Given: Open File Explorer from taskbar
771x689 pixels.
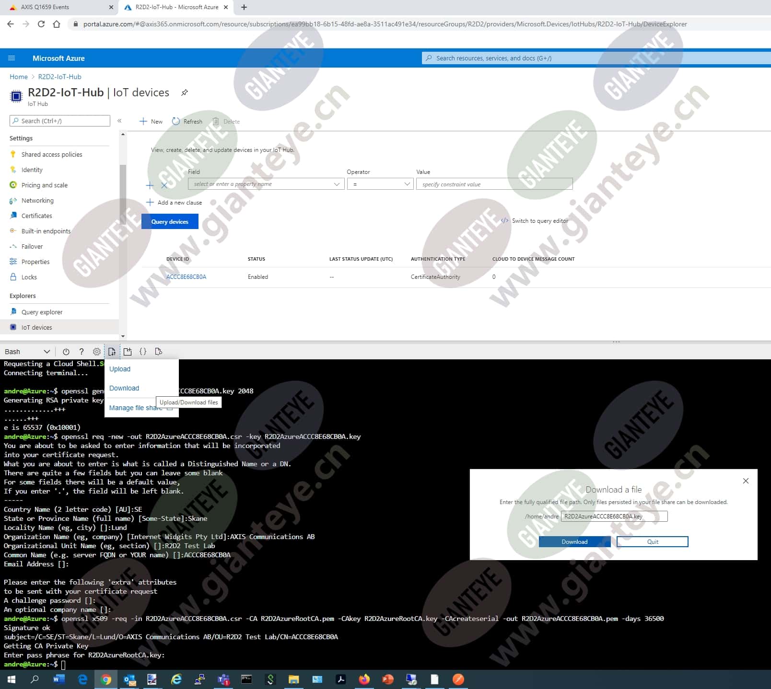Looking at the screenshot, I should 294,679.
